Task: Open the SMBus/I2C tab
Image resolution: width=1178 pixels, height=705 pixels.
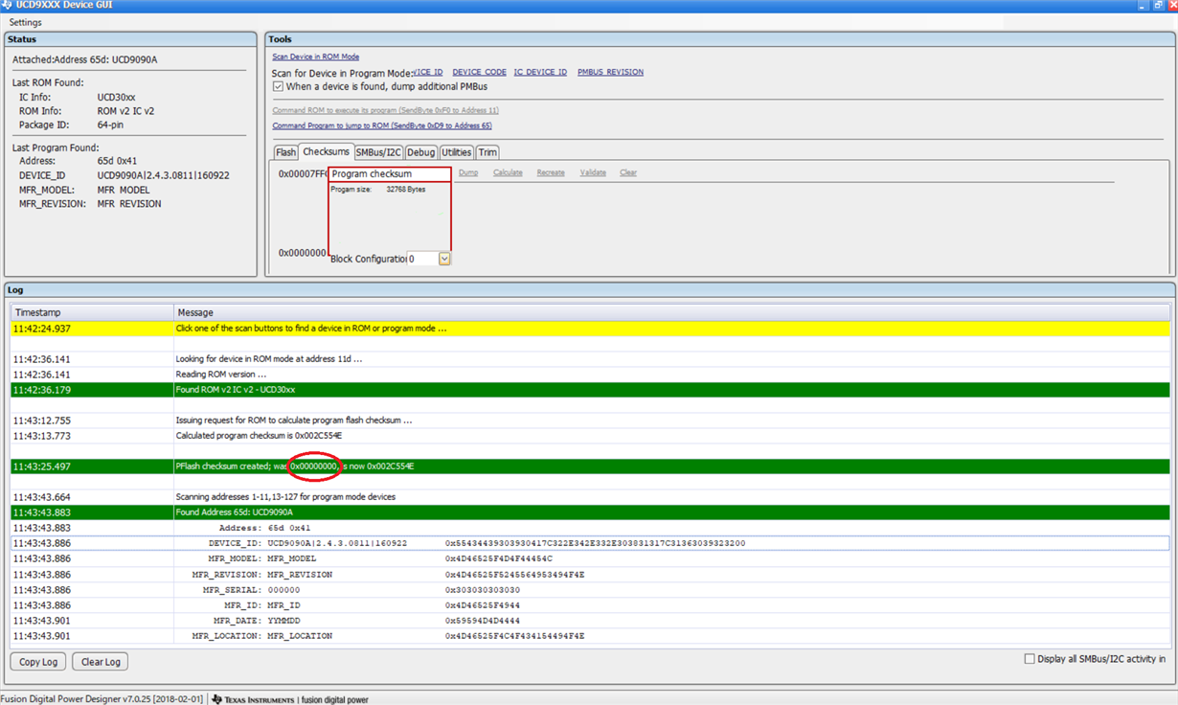Action: 378,152
